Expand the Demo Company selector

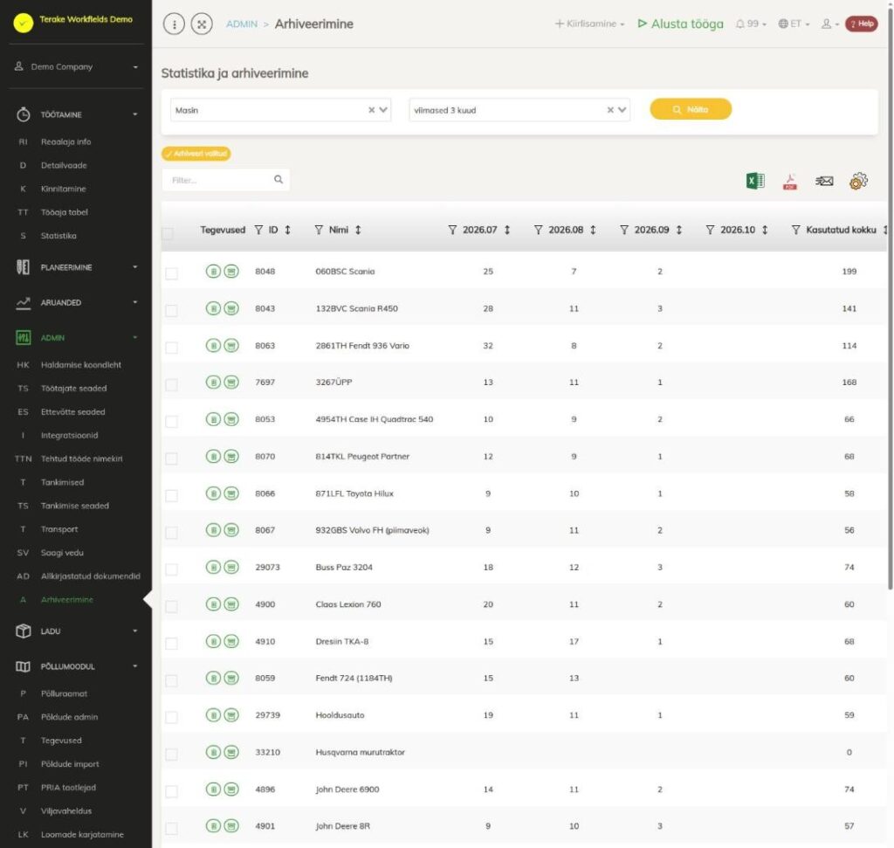(76, 66)
